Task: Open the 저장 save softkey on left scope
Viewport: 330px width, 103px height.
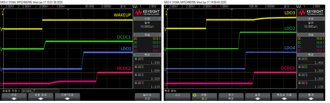Action: pos(14,97)
